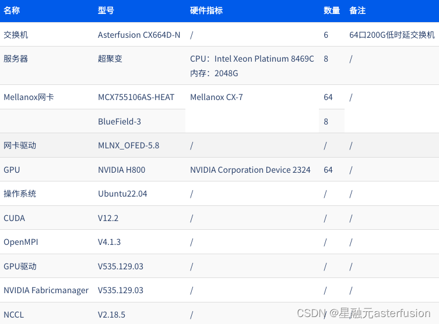Click quantity 8 in the 服务器 row
The width and height of the screenshot is (439, 324).
point(326,59)
